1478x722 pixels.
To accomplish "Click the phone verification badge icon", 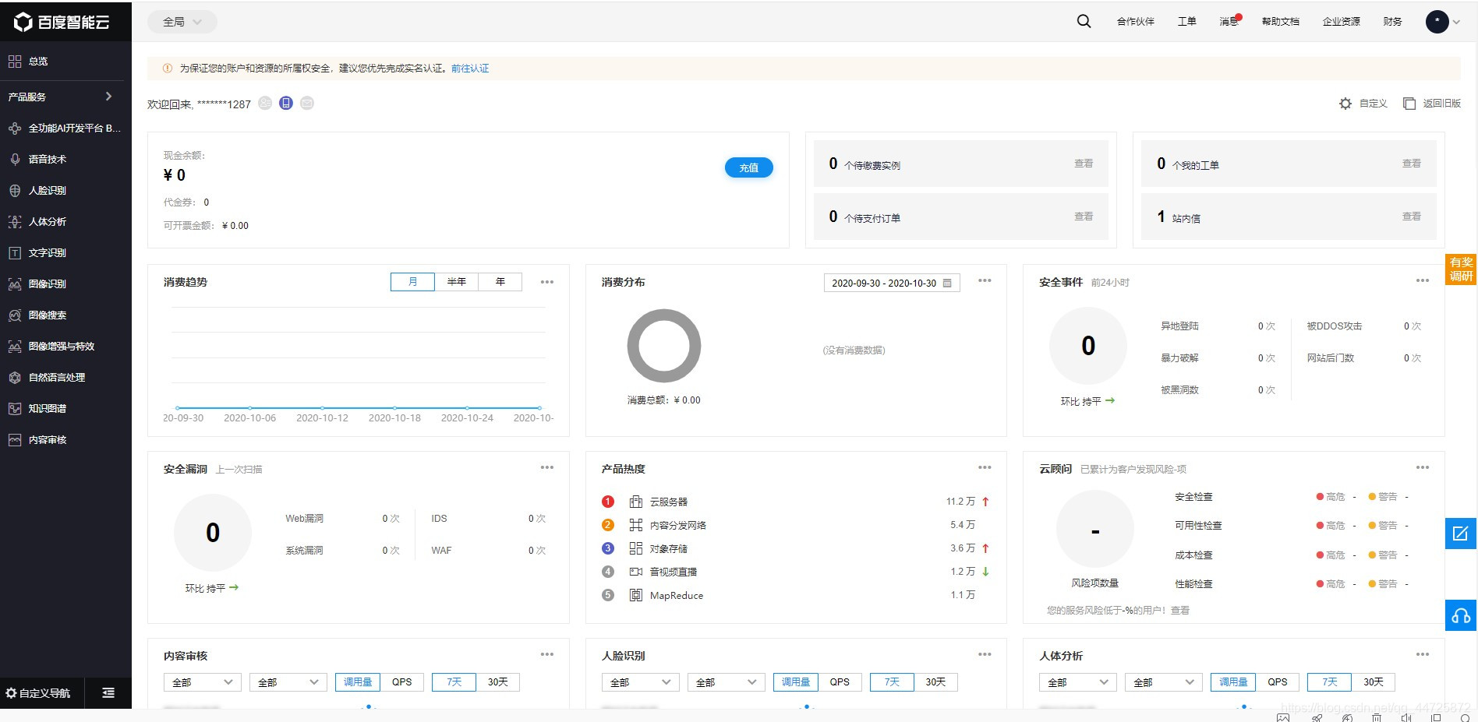I will pos(286,103).
